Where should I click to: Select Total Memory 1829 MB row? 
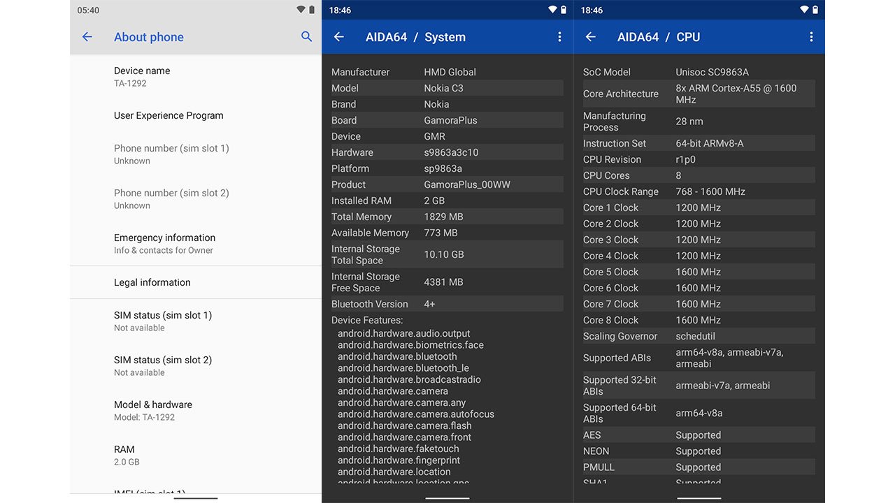pyautogui.click(x=447, y=217)
